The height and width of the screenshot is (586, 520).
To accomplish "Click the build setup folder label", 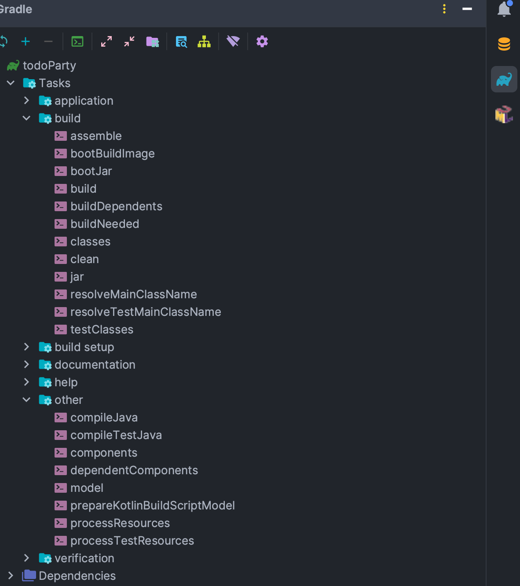I will pos(84,347).
